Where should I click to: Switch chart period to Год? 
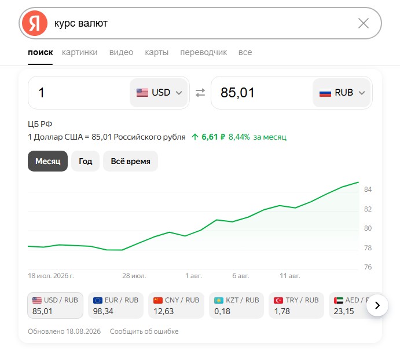(85, 161)
